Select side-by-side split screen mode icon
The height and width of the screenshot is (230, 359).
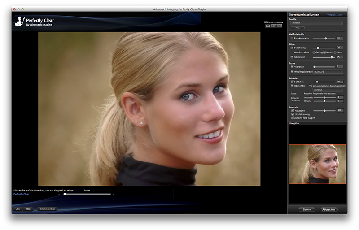point(273,26)
